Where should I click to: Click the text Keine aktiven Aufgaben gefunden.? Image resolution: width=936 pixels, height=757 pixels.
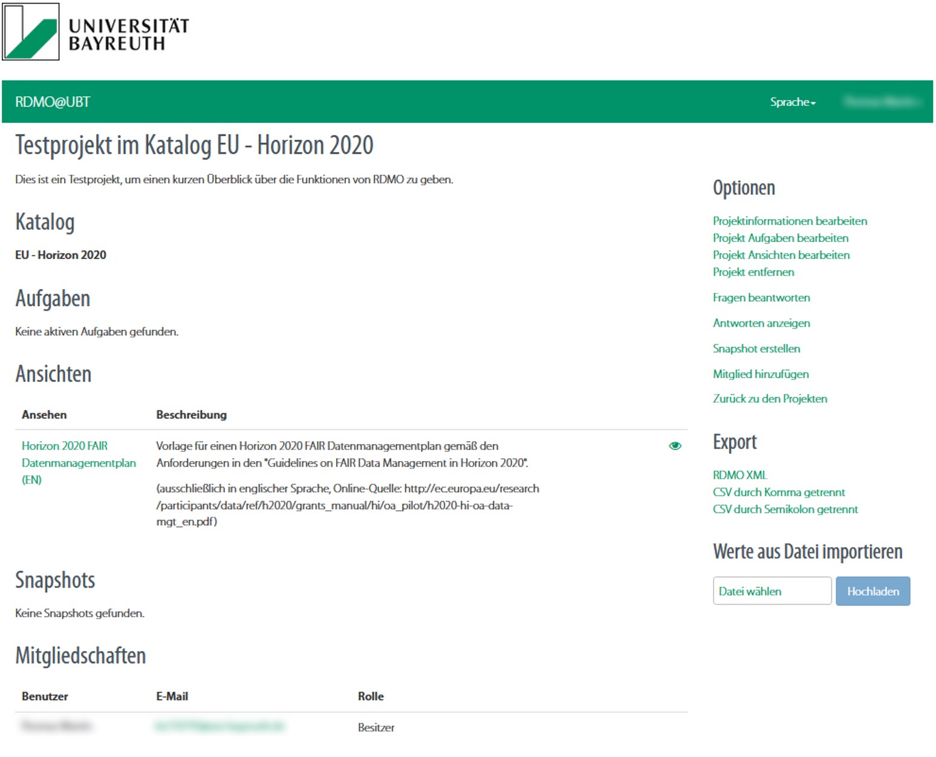click(x=97, y=331)
